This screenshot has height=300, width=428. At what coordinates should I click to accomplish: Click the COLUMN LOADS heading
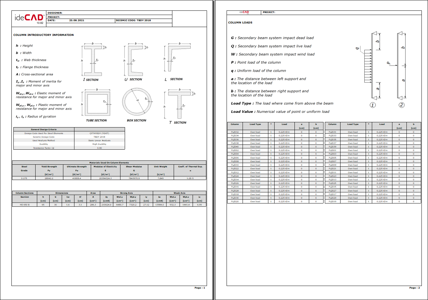pos(240,23)
